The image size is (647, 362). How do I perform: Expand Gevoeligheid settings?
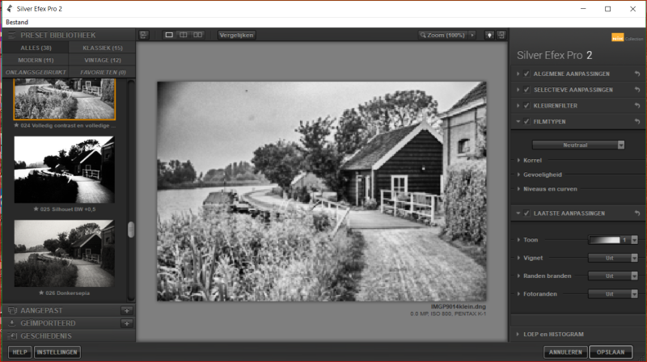coord(518,175)
